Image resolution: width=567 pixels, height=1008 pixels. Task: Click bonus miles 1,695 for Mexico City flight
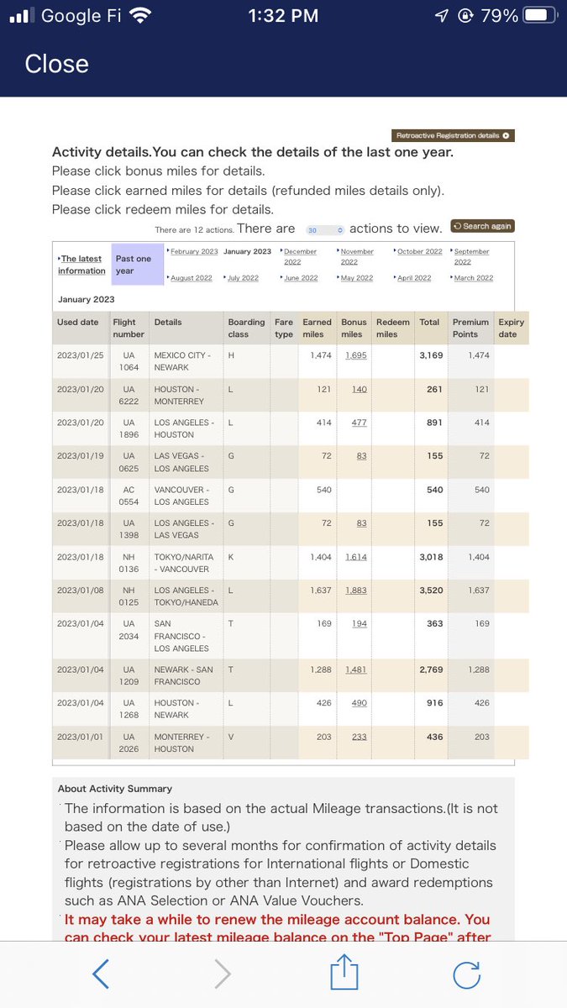pyautogui.click(x=356, y=355)
